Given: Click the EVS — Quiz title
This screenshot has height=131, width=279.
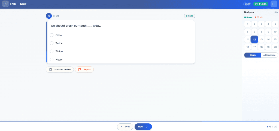Looking at the screenshot, I should click(18, 4).
